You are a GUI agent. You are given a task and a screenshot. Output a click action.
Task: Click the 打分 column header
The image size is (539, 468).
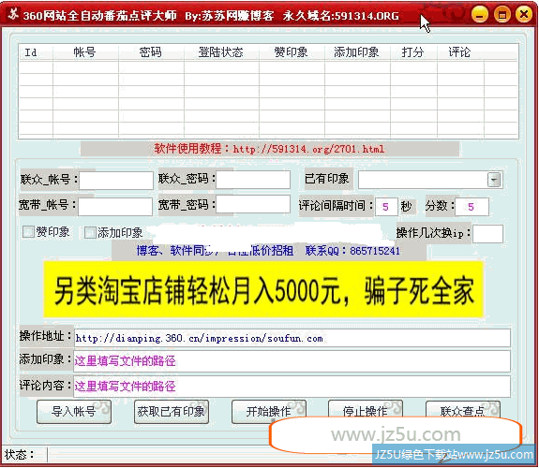[x=413, y=52]
